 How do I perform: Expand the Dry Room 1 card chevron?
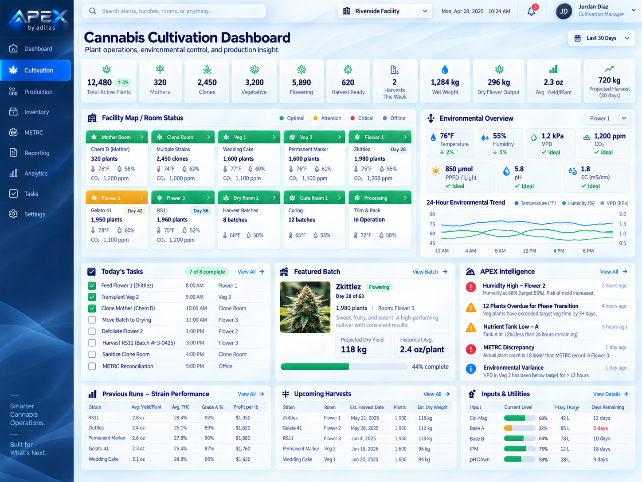point(274,198)
